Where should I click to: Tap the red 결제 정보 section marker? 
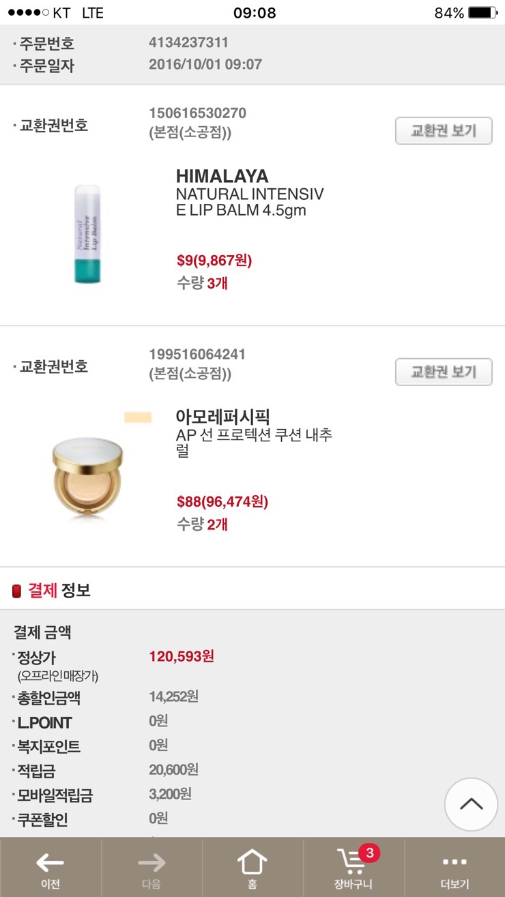click(x=17, y=591)
